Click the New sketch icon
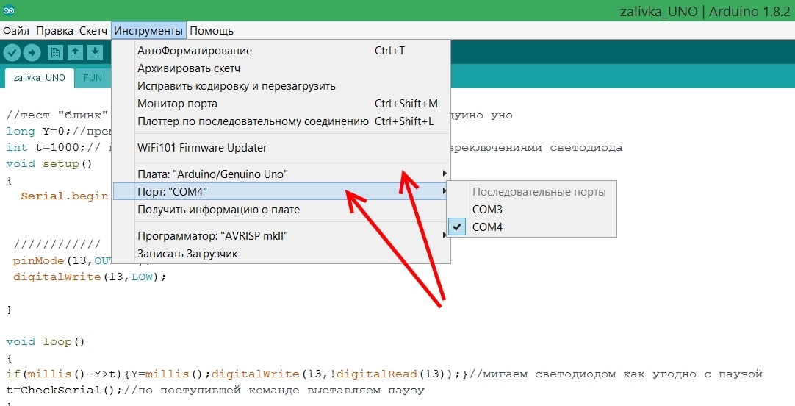 55,52
